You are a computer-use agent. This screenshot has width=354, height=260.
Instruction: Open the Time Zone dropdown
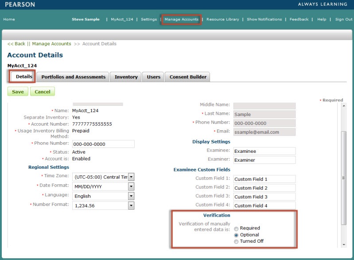click(x=131, y=177)
